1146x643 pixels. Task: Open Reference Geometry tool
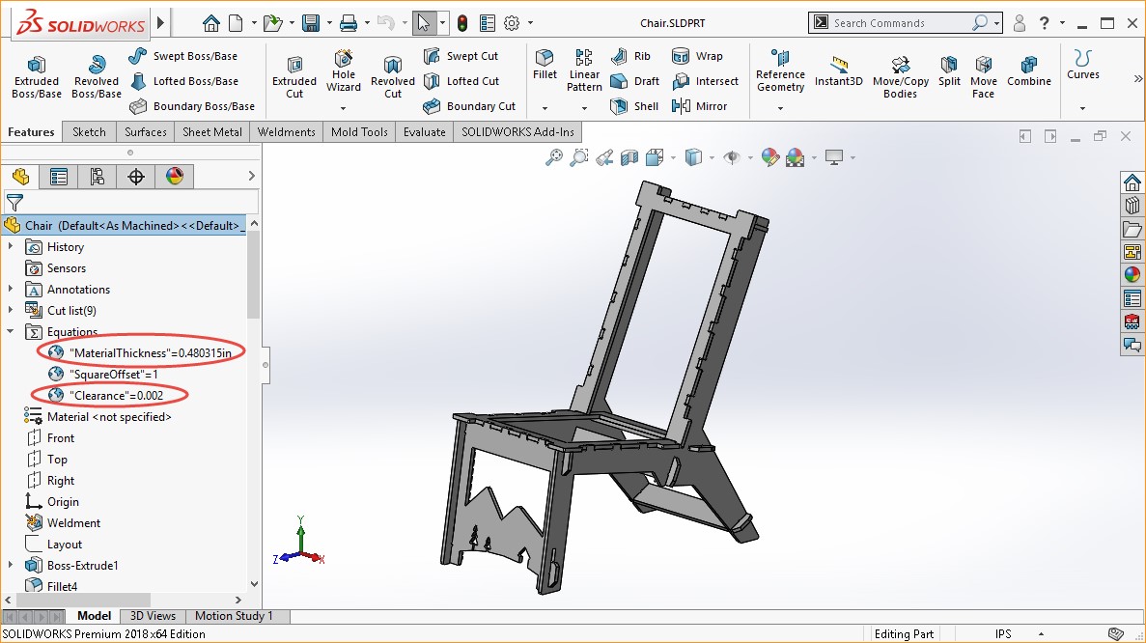(780, 70)
